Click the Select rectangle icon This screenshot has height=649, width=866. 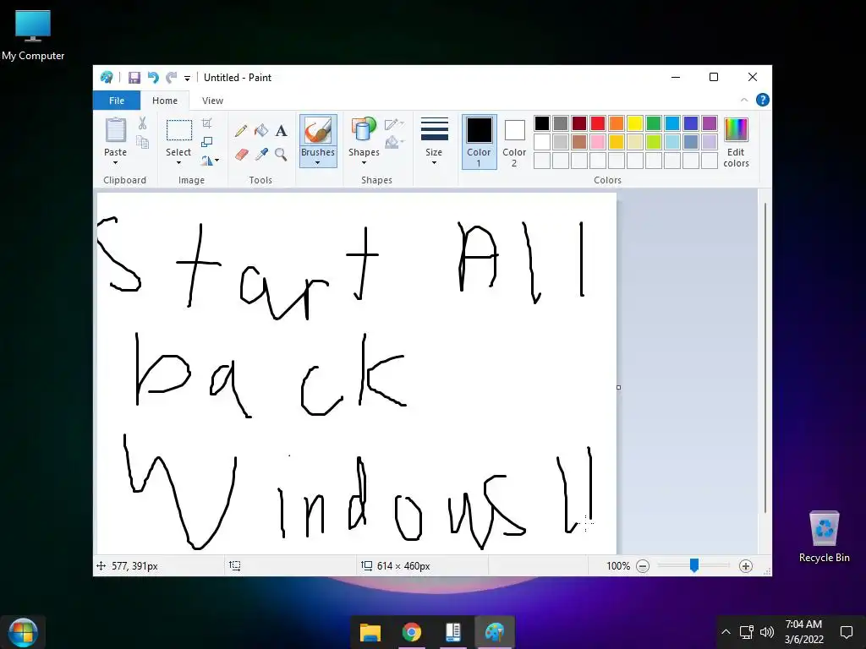click(x=179, y=130)
